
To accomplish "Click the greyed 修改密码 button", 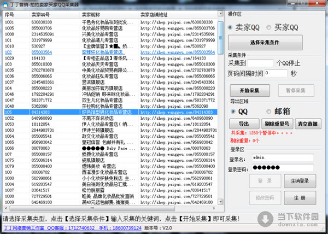I will [x=265, y=197].
